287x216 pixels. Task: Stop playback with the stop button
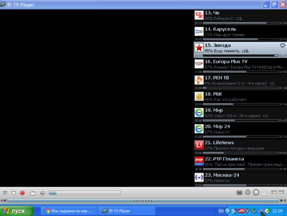coord(13,193)
